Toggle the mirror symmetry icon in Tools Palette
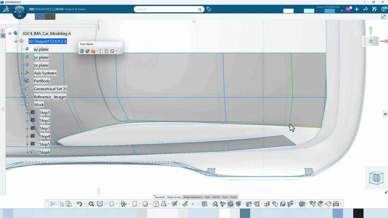388x218 pixels. pyautogui.click(x=101, y=51)
